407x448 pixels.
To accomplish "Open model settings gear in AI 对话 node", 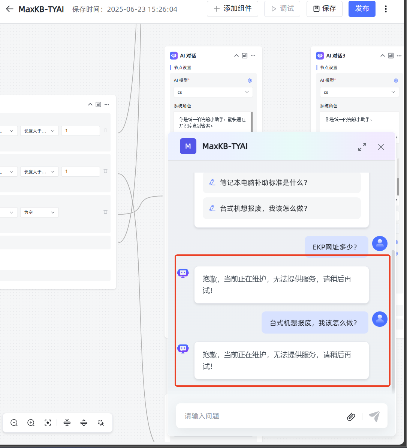I will pyautogui.click(x=250, y=81).
